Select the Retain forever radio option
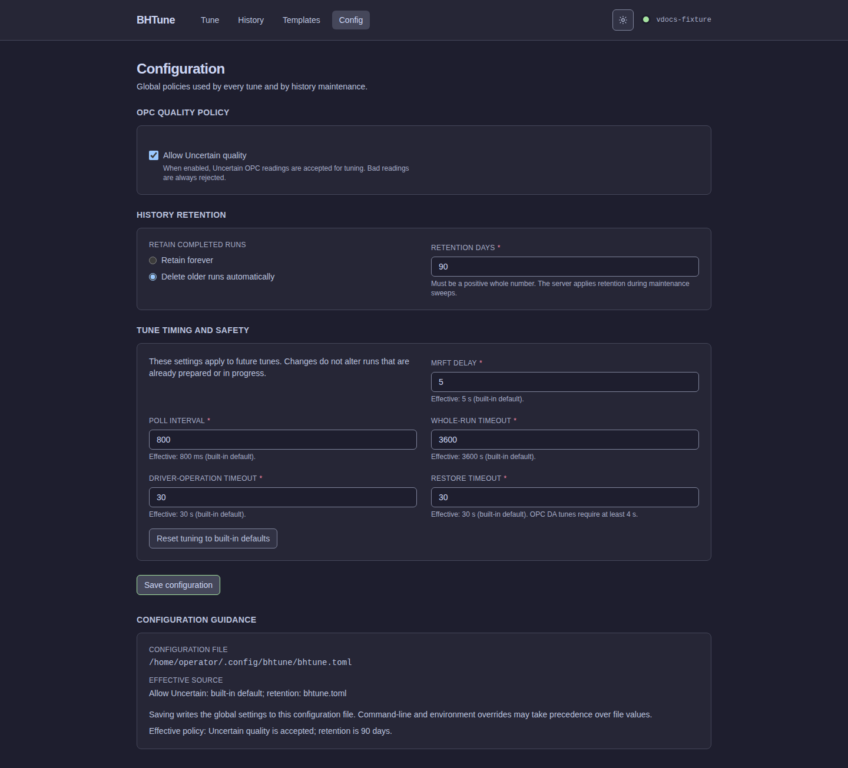 tap(153, 260)
